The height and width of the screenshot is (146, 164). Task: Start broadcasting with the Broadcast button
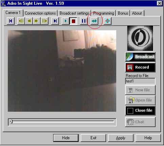click(140, 57)
